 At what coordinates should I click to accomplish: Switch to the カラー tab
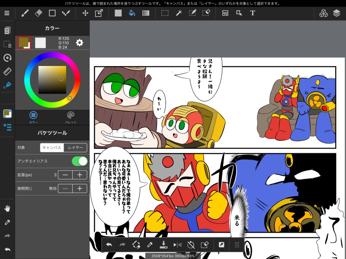coord(33,117)
